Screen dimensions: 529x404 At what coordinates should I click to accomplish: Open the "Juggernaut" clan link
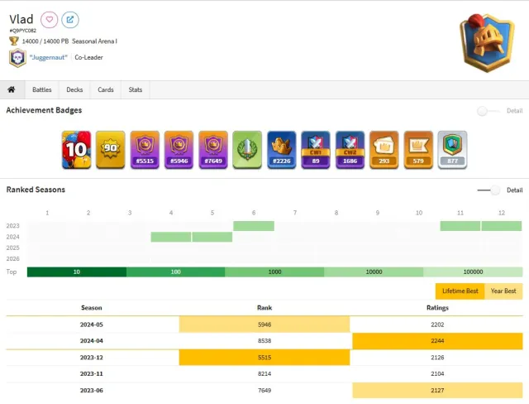[x=49, y=57]
